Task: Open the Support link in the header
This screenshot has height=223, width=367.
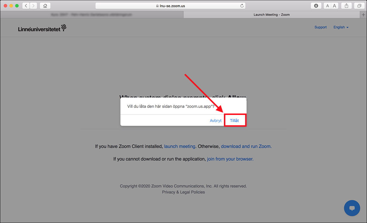Action: tap(321, 27)
